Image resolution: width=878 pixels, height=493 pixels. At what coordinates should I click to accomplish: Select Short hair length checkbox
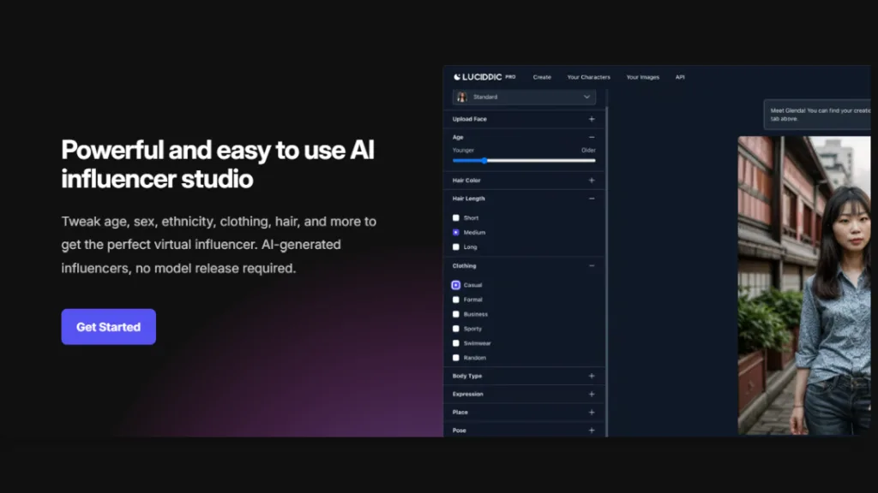point(456,218)
